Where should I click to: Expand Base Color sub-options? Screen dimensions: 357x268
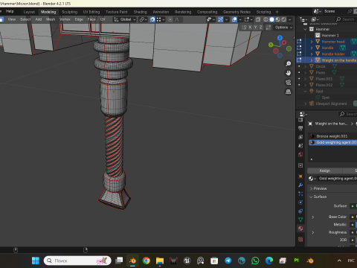(x=313, y=217)
